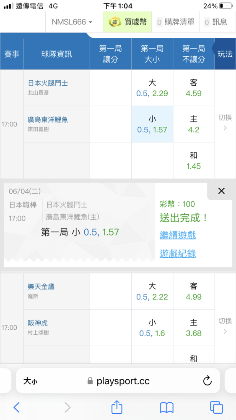Viewport: 236px width, 420px height.
Task: Close the bet confirmation slip
Action: click(x=221, y=191)
